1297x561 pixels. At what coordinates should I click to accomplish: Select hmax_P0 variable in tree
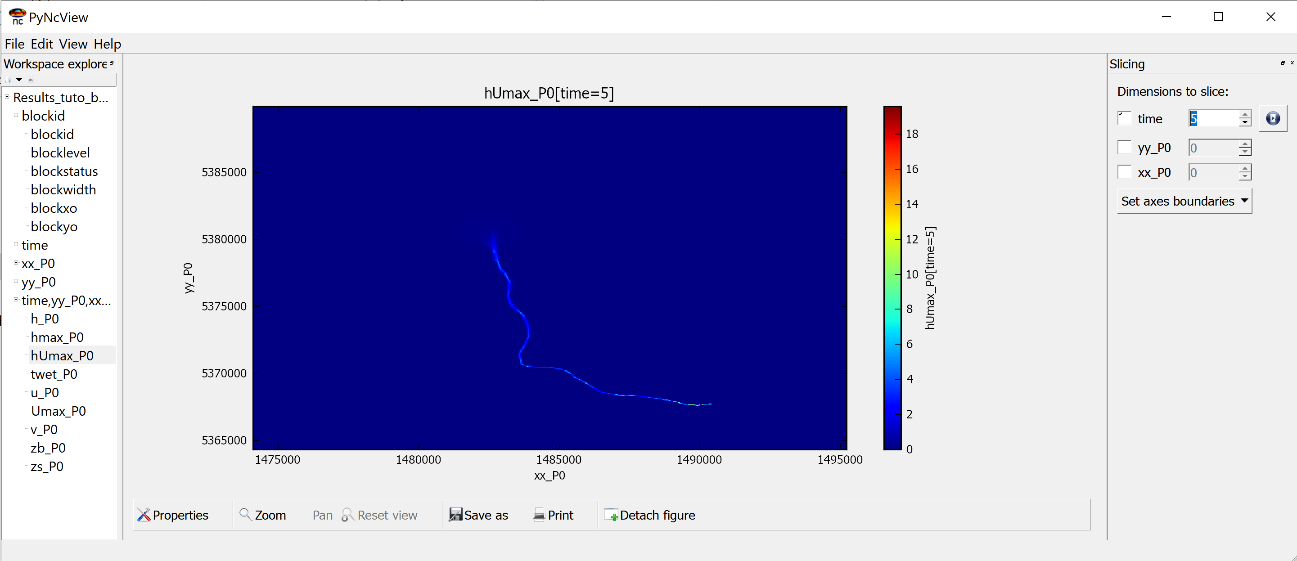(x=57, y=337)
